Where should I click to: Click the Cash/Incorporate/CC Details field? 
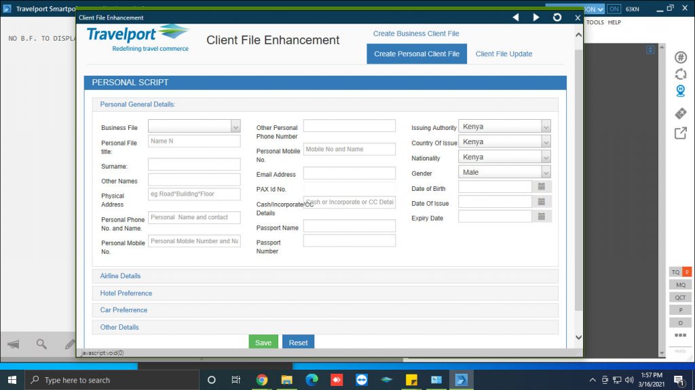click(x=350, y=202)
